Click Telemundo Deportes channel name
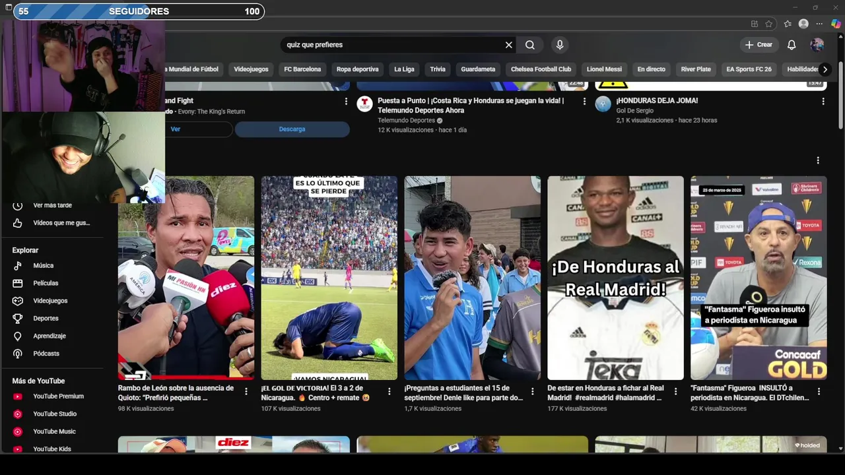This screenshot has height=475, width=845. 406,121
